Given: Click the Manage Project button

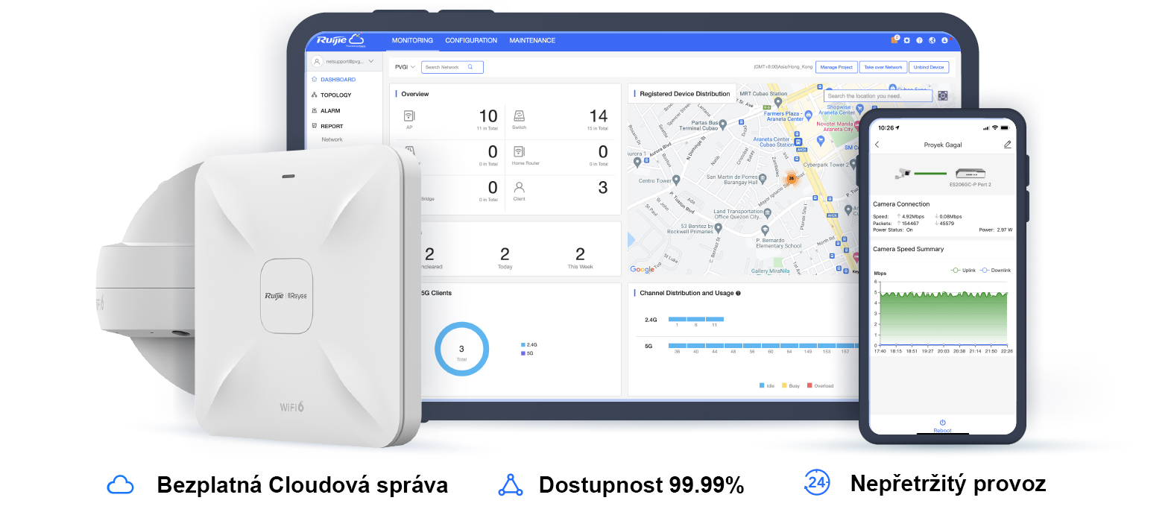Looking at the screenshot, I should pyautogui.click(x=836, y=67).
